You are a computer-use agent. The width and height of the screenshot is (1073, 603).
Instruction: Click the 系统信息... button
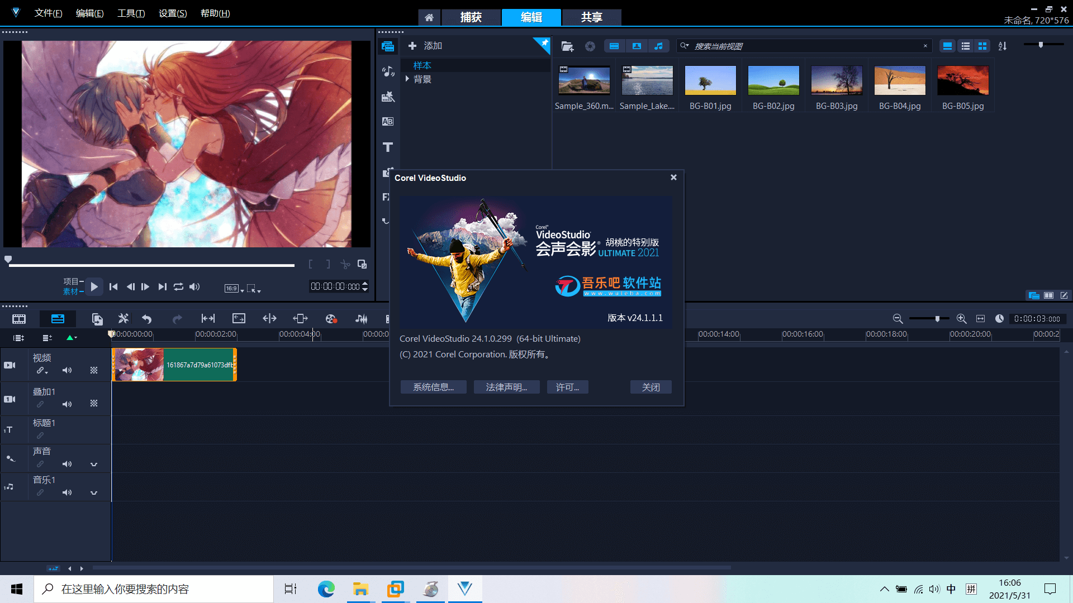pos(433,387)
